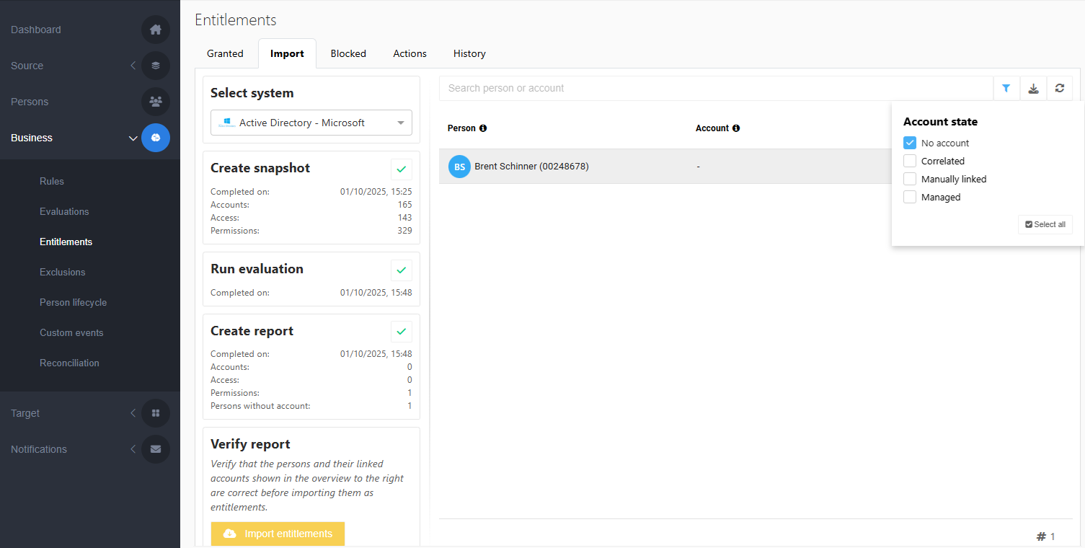Uncheck the No account checkbox

910,143
